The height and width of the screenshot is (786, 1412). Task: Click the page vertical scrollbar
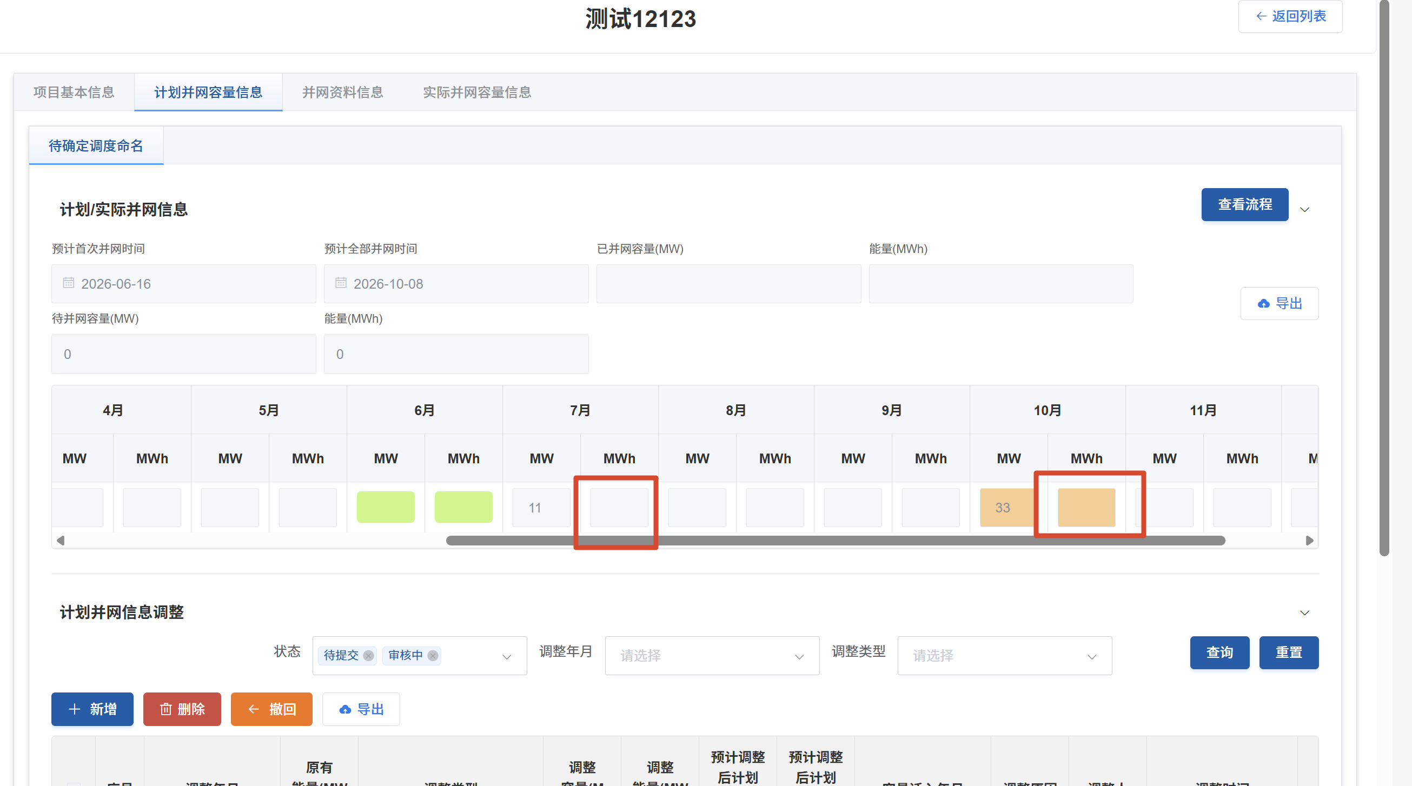[1384, 278]
